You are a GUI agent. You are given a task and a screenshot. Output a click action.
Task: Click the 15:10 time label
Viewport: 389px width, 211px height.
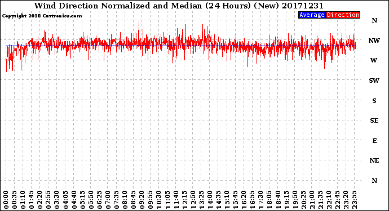227,200
